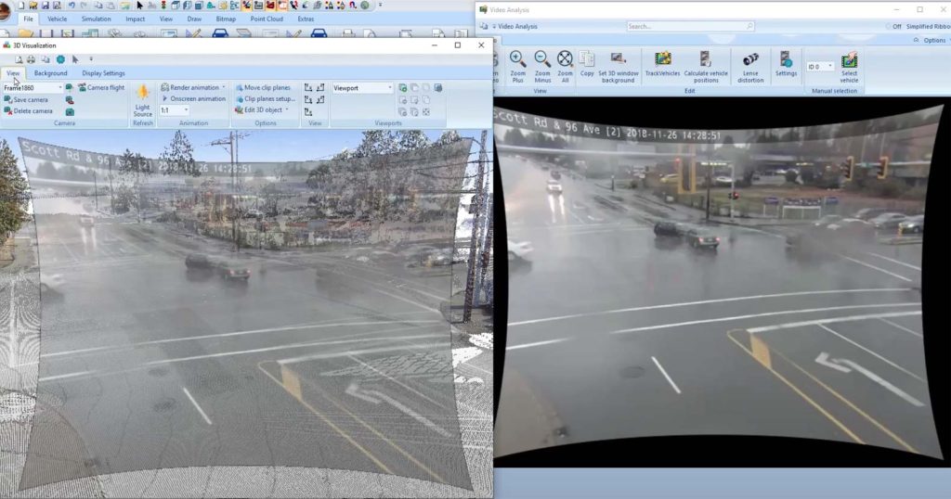Open the Vehicle menu
The image size is (951, 499).
click(x=57, y=19)
